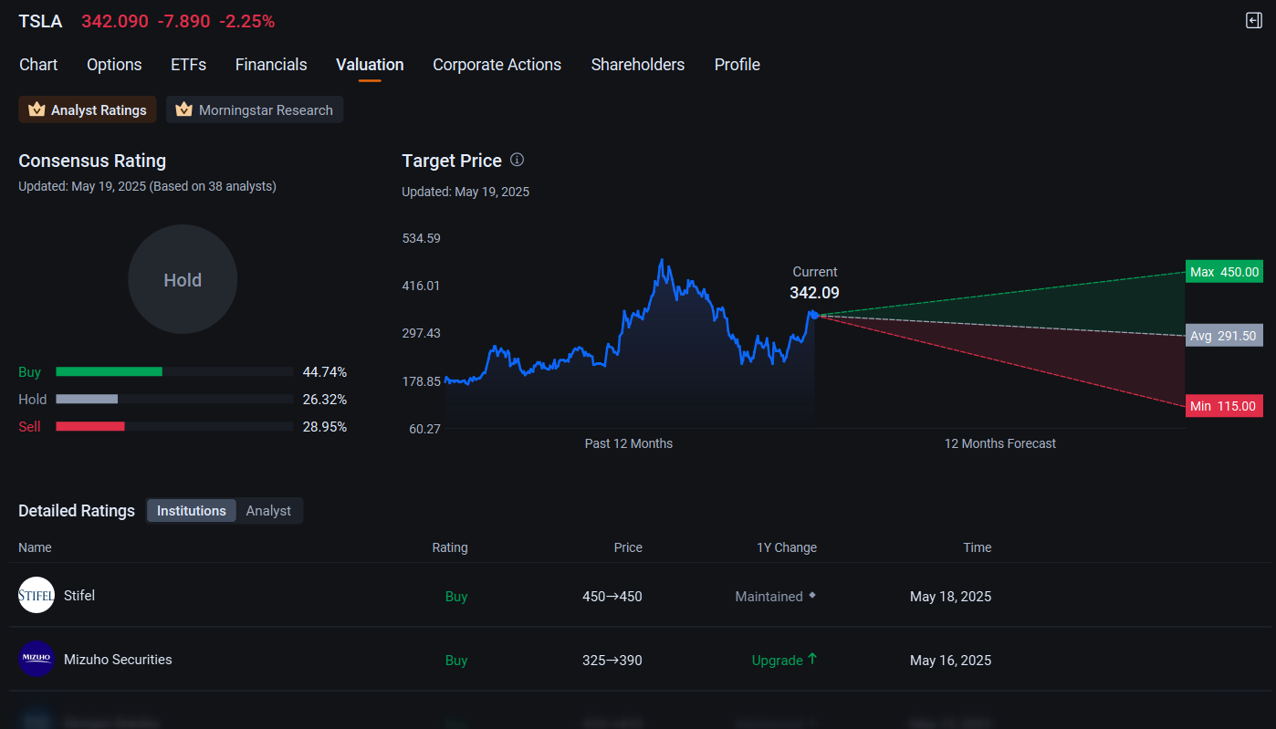
Task: Click the crown icon on Morningstar Research
Action: click(x=183, y=109)
